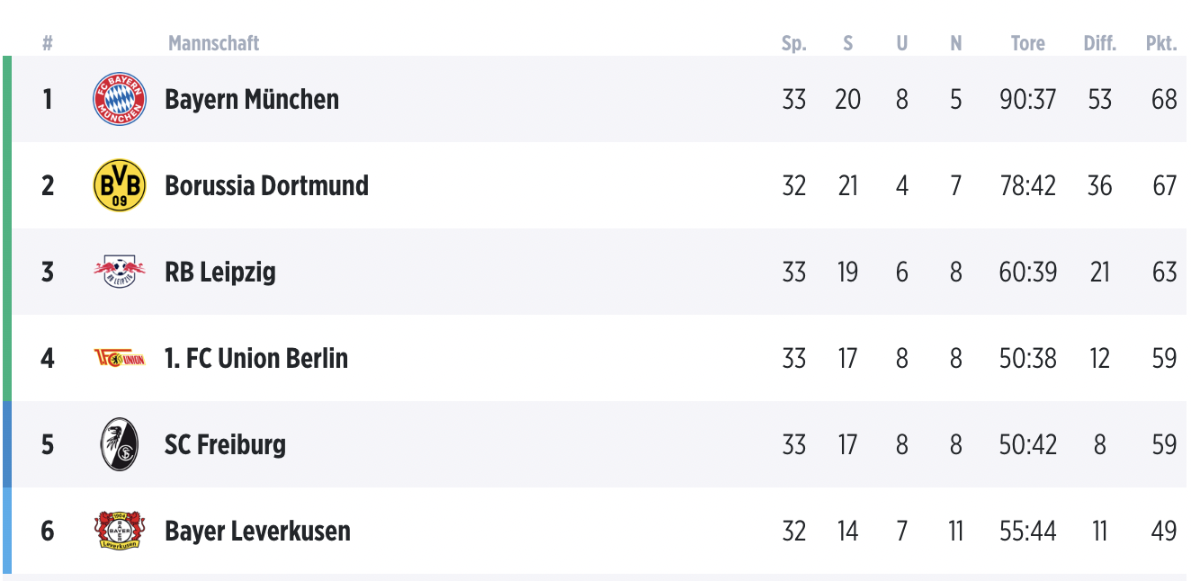Open the Bayer Leverkusen team page
This screenshot has height=581, width=1191.
tap(257, 531)
